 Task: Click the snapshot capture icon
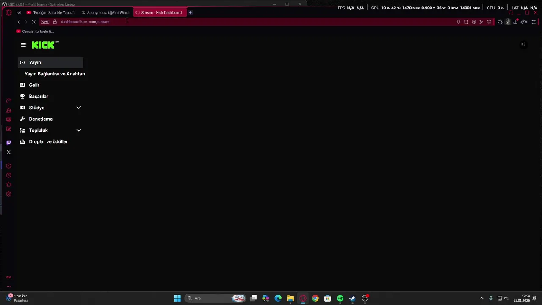[466, 22]
